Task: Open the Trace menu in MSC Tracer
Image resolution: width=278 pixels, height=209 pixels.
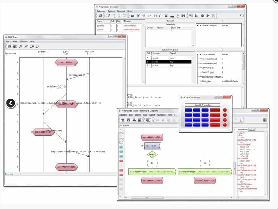Action: click(x=8, y=41)
